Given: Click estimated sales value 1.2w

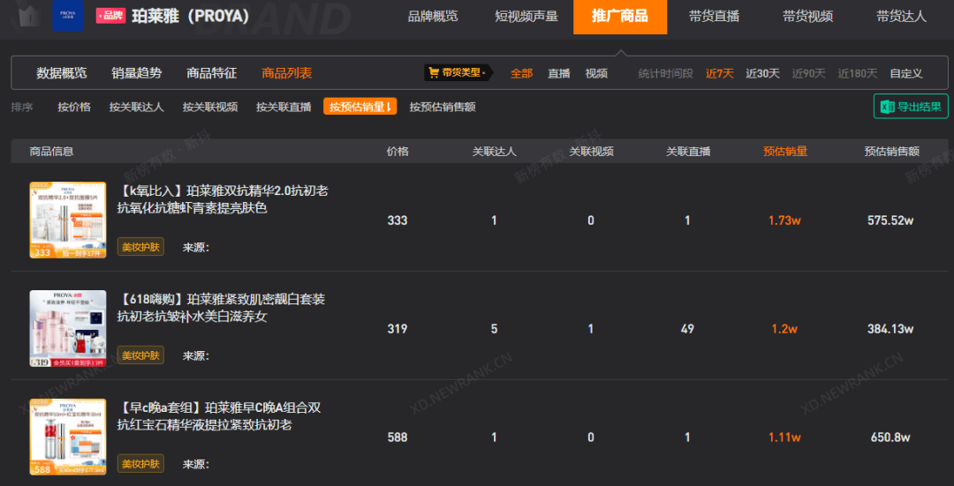Looking at the screenshot, I should 784,329.
